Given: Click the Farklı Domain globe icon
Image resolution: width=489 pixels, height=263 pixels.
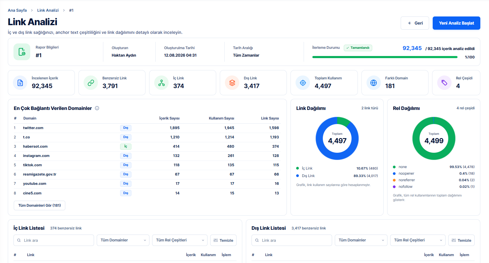Looking at the screenshot, I should (x=373, y=83).
